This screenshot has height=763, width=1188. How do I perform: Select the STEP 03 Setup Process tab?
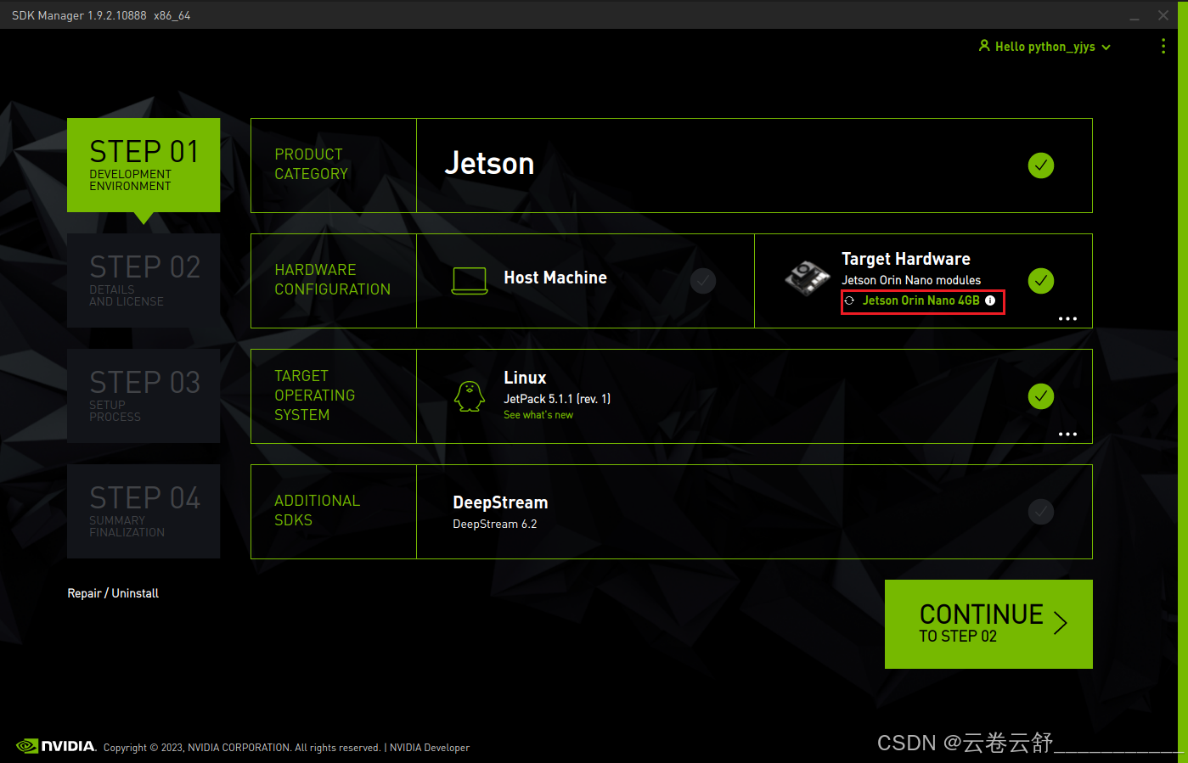(x=144, y=396)
